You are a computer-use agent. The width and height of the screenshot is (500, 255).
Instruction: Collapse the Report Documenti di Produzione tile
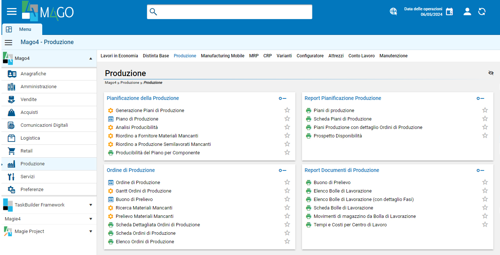click(x=481, y=170)
